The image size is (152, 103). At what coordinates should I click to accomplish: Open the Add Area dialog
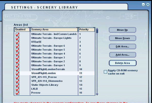(123, 55)
